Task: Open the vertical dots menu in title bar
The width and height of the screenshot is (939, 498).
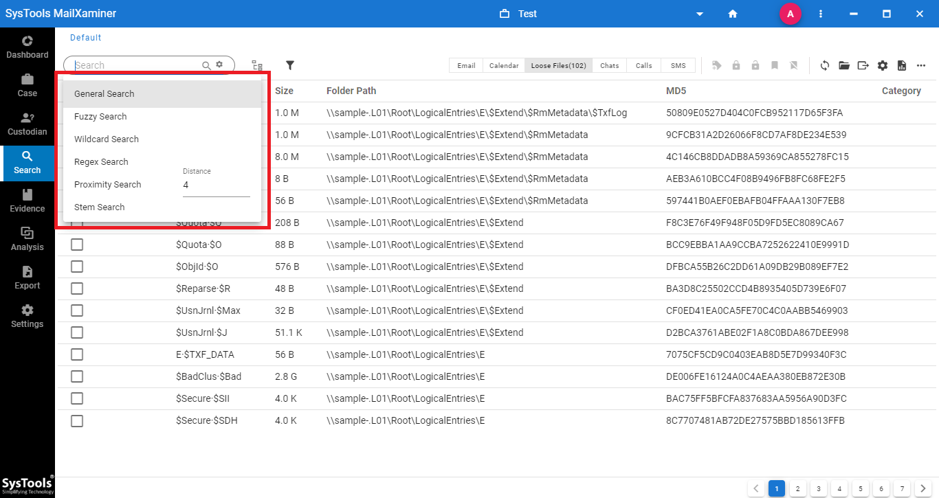Action: click(x=821, y=14)
